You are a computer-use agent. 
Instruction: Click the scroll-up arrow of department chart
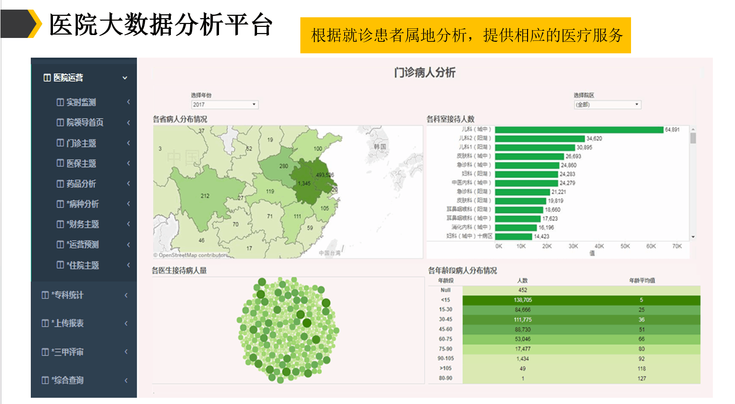[693, 129]
